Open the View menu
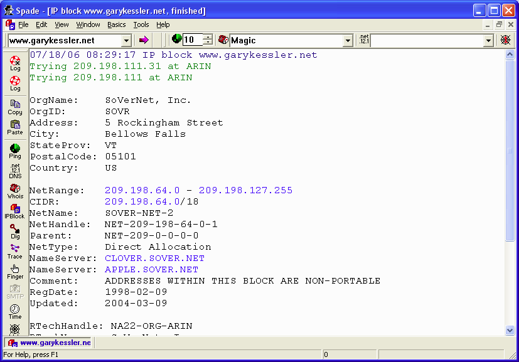This screenshot has width=519, height=362. point(62,24)
